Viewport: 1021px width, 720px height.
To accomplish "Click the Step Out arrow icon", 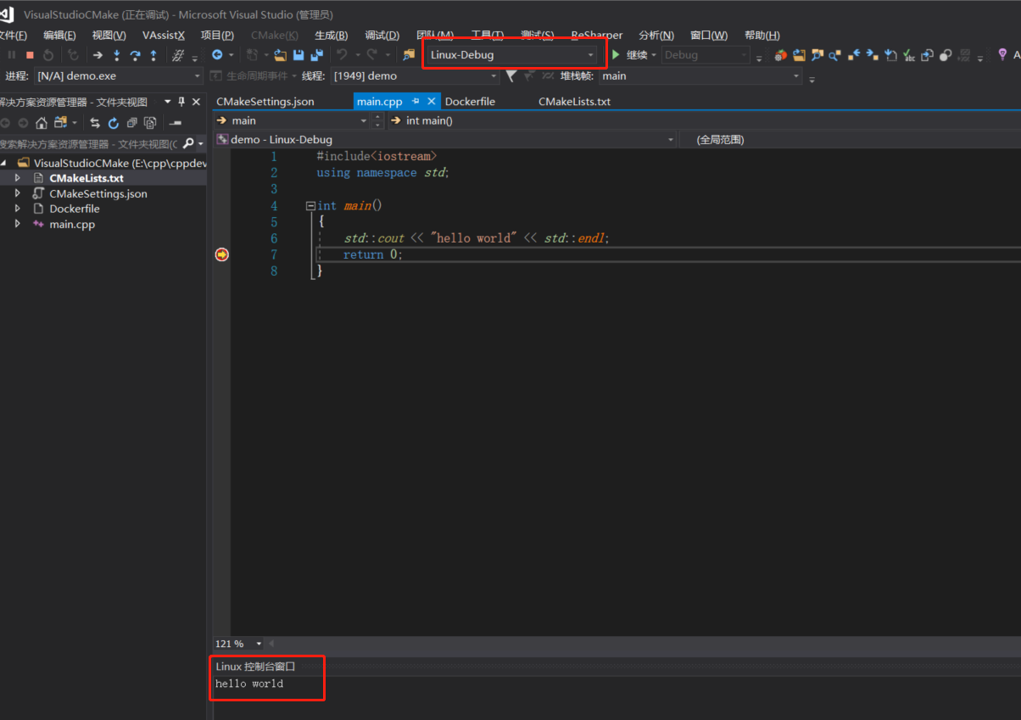I will coord(153,55).
